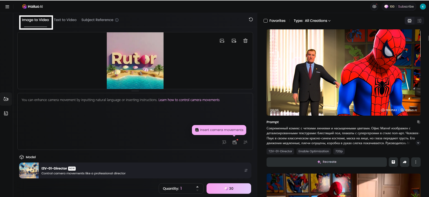Share the Spider-Man video via arrow icon
The width and height of the screenshot is (429, 197).
(405, 162)
